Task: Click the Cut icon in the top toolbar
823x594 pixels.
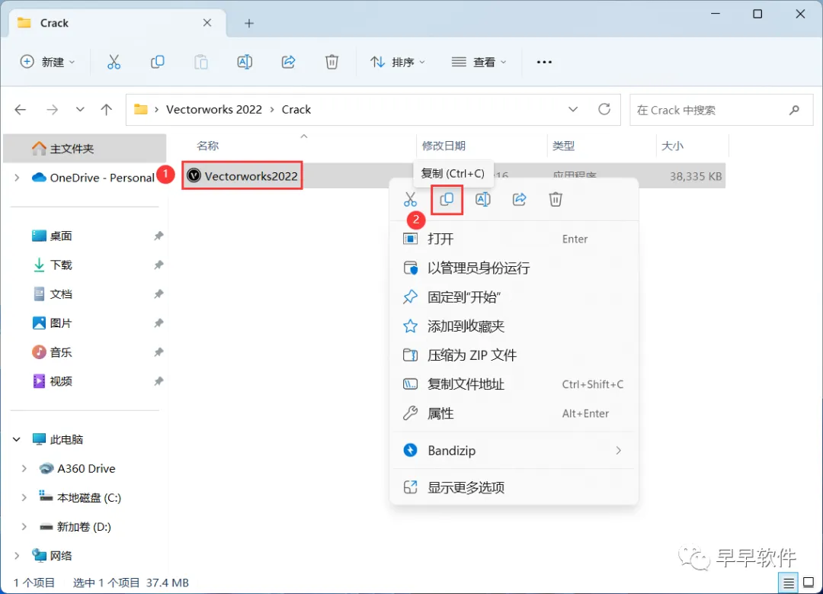Action: 114,62
